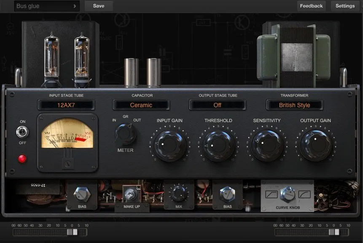Click the METER mode selector knob
This screenshot has height=243, width=363.
pos(126,134)
